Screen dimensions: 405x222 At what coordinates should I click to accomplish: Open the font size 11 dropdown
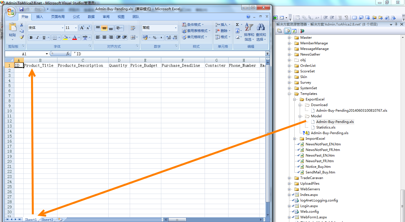[76, 28]
